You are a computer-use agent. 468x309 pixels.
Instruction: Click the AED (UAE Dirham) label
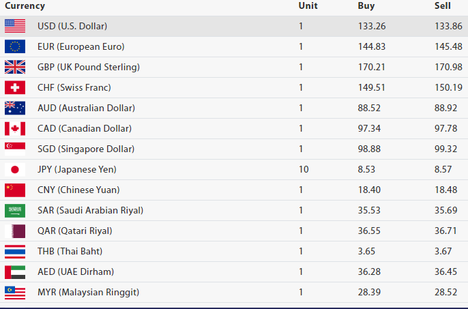(x=76, y=271)
